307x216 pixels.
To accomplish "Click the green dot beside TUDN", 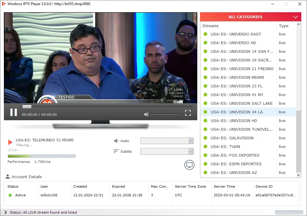I will pyautogui.click(x=205, y=146).
